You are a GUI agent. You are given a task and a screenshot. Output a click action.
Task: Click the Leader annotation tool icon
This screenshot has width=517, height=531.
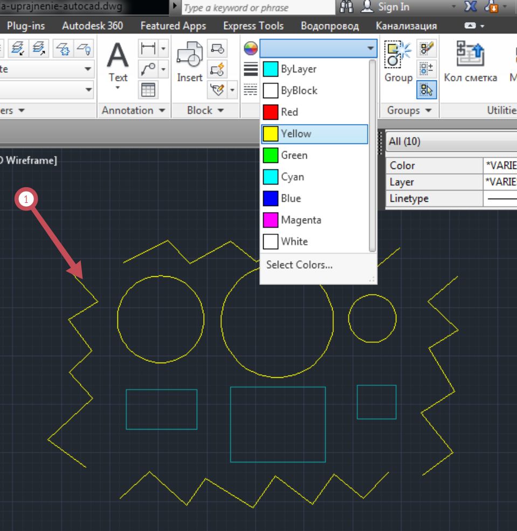click(149, 70)
